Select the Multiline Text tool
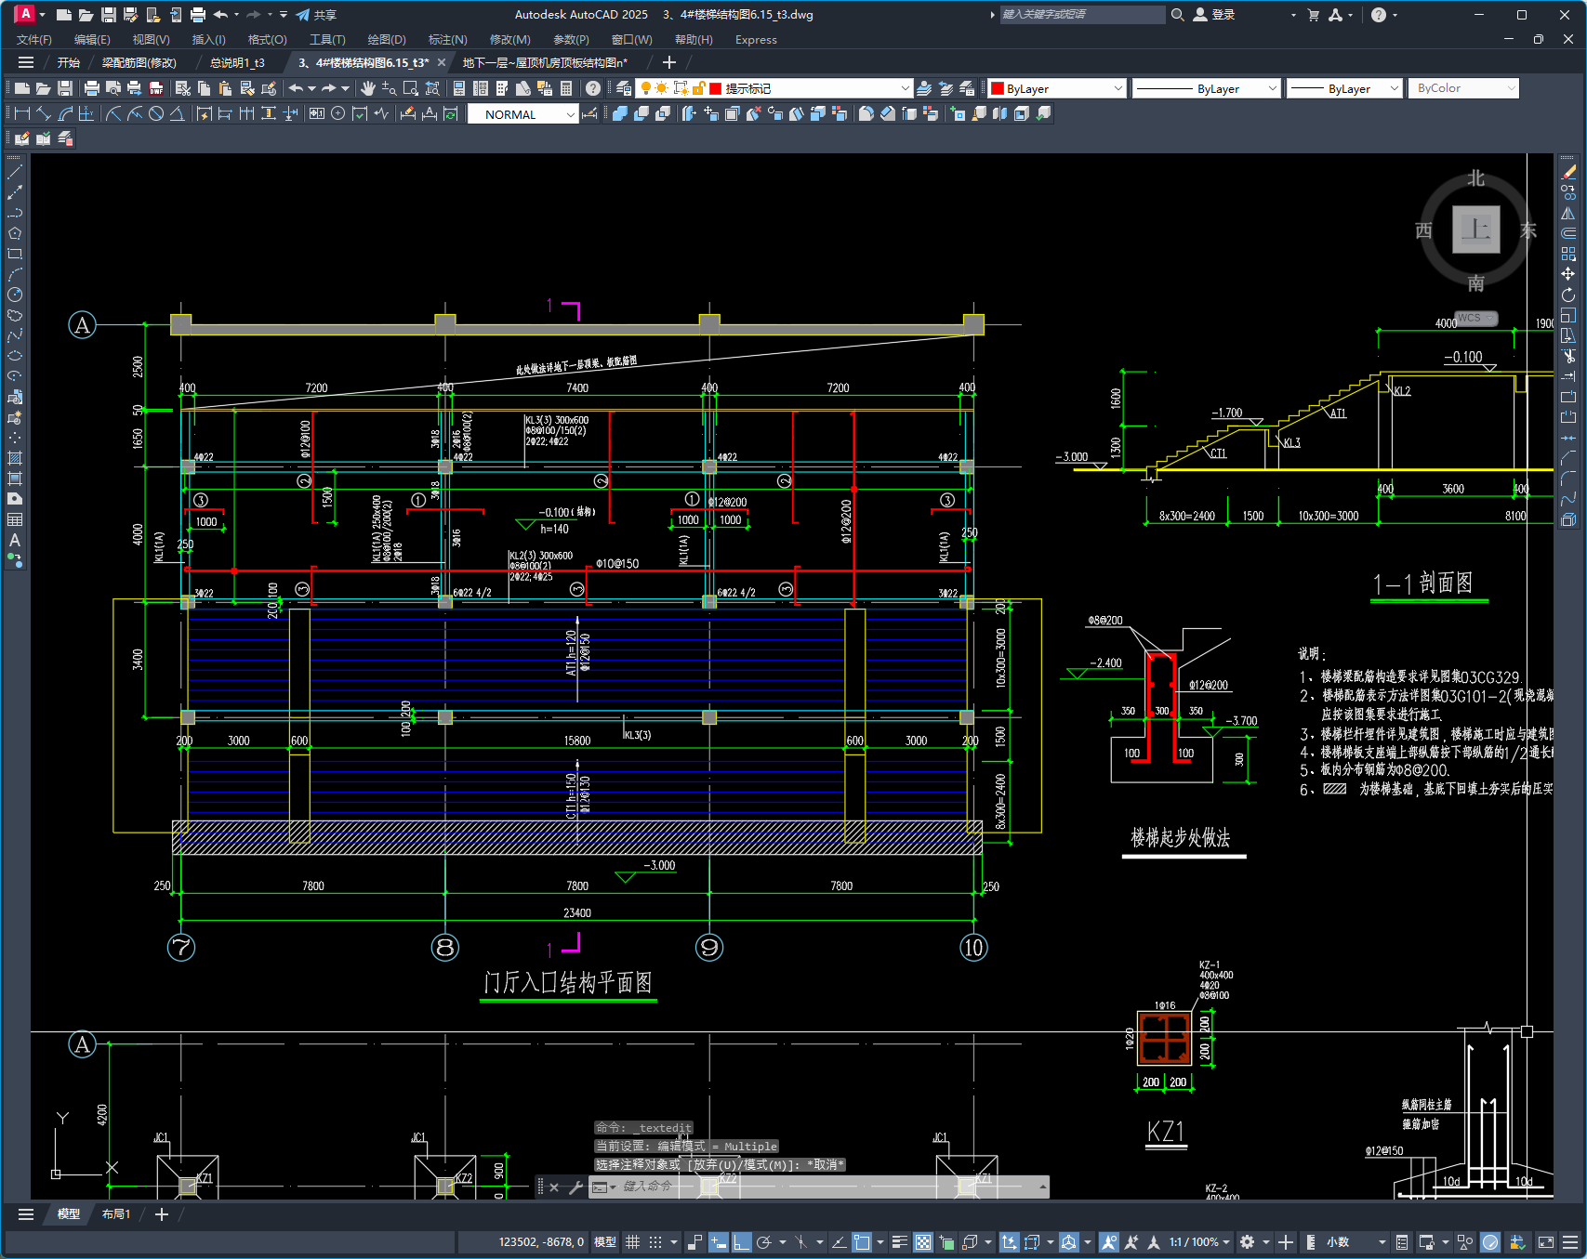Image resolution: width=1587 pixels, height=1259 pixels. tap(15, 540)
